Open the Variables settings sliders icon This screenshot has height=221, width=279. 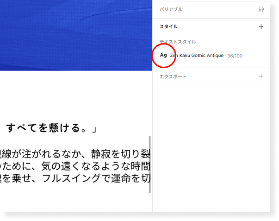(x=261, y=9)
